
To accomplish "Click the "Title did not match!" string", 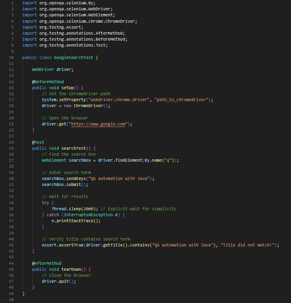I will pos(248,245).
